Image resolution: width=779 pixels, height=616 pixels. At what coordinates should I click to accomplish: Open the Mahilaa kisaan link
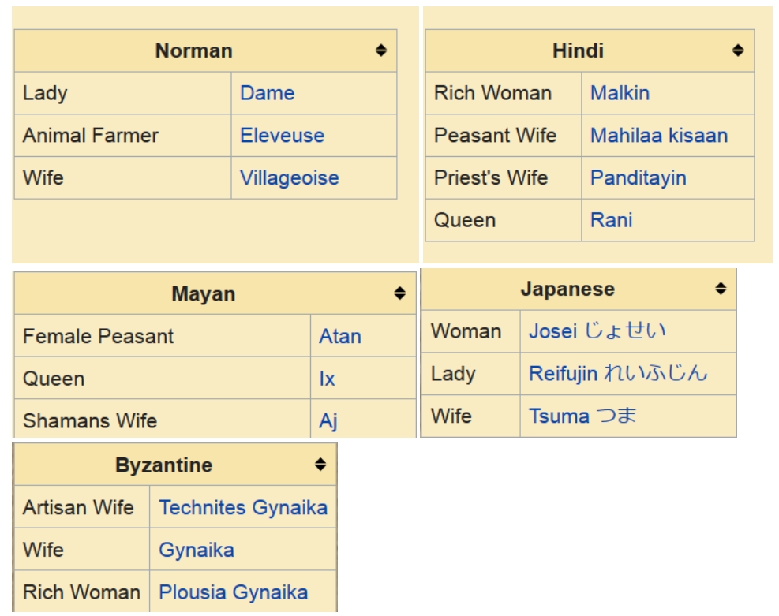tap(659, 135)
